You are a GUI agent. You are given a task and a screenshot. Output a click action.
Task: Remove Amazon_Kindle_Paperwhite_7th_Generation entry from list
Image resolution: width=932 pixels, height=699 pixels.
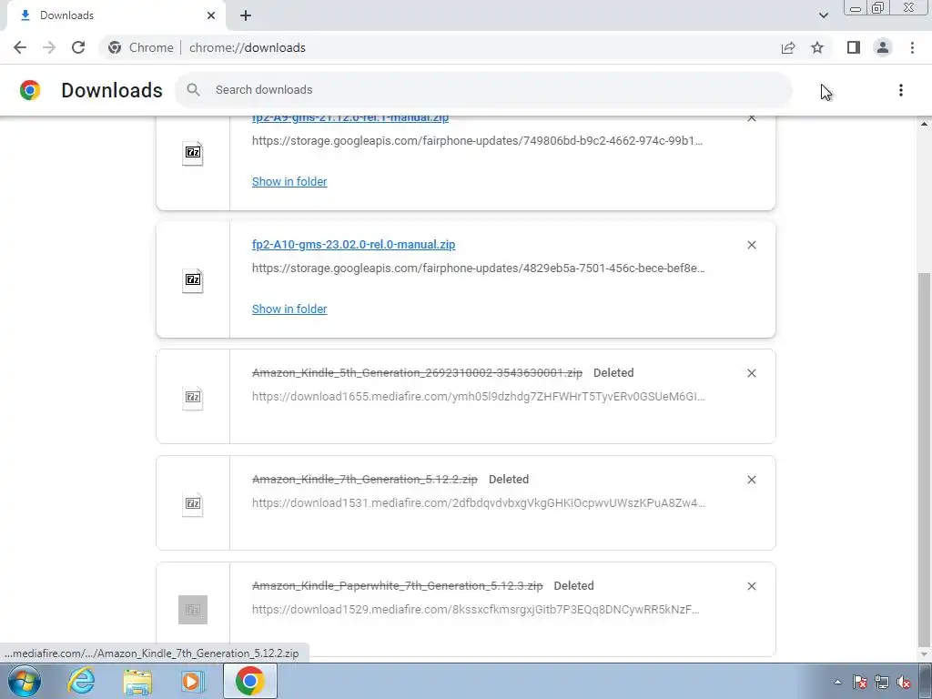coord(752,586)
